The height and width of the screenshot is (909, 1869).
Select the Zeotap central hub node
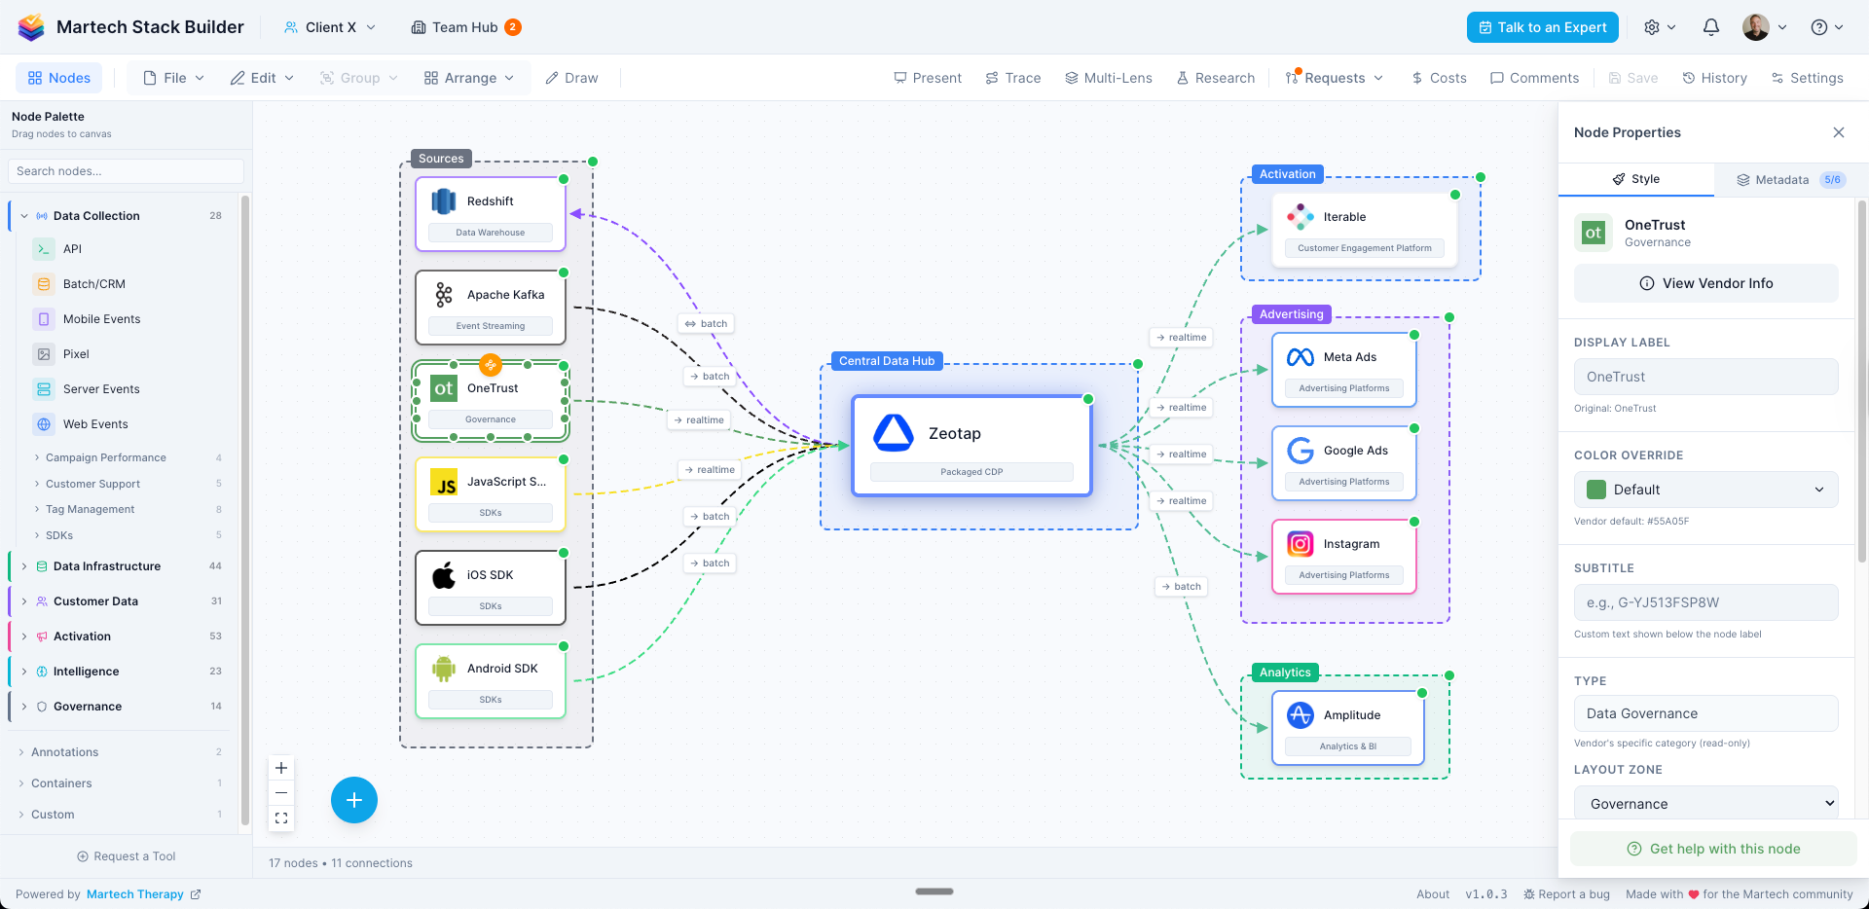(x=971, y=446)
